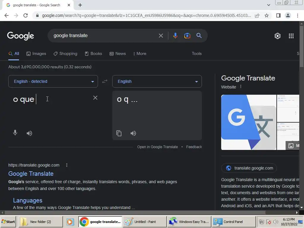The height and width of the screenshot is (228, 304).
Task: Open Google quick settings gear
Action: coord(278,36)
